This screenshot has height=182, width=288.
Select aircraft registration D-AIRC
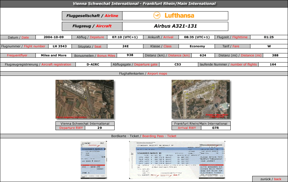[93, 65]
